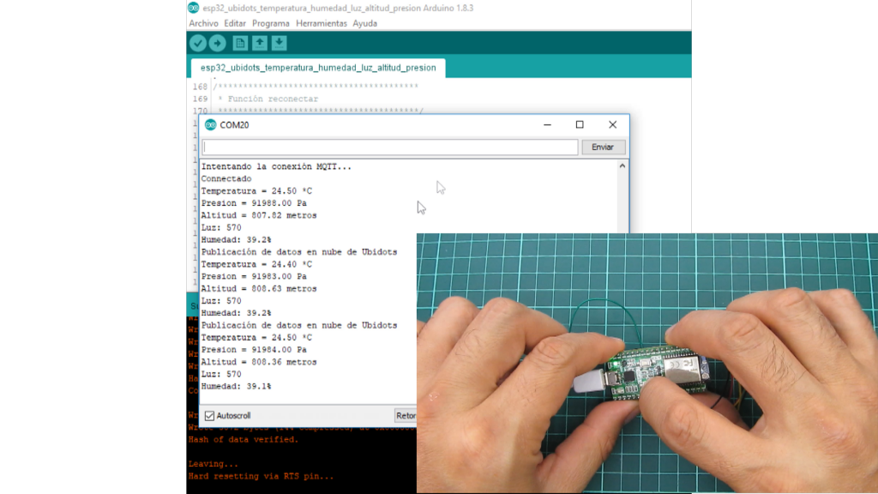Viewport: 878px width, 494px height.
Task: Open the Editar menu
Action: coord(235,23)
